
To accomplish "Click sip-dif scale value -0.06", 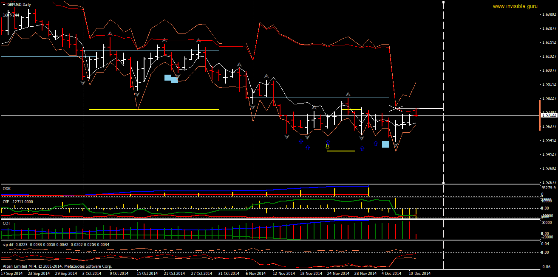I will pos(547,267).
